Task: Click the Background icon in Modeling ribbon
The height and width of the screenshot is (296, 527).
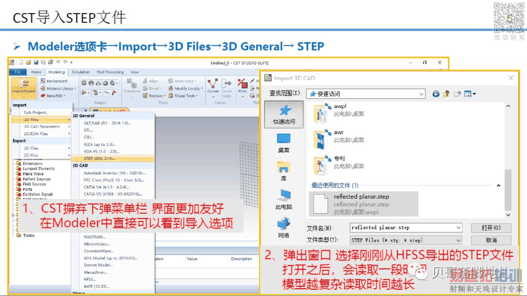Action: point(42,81)
